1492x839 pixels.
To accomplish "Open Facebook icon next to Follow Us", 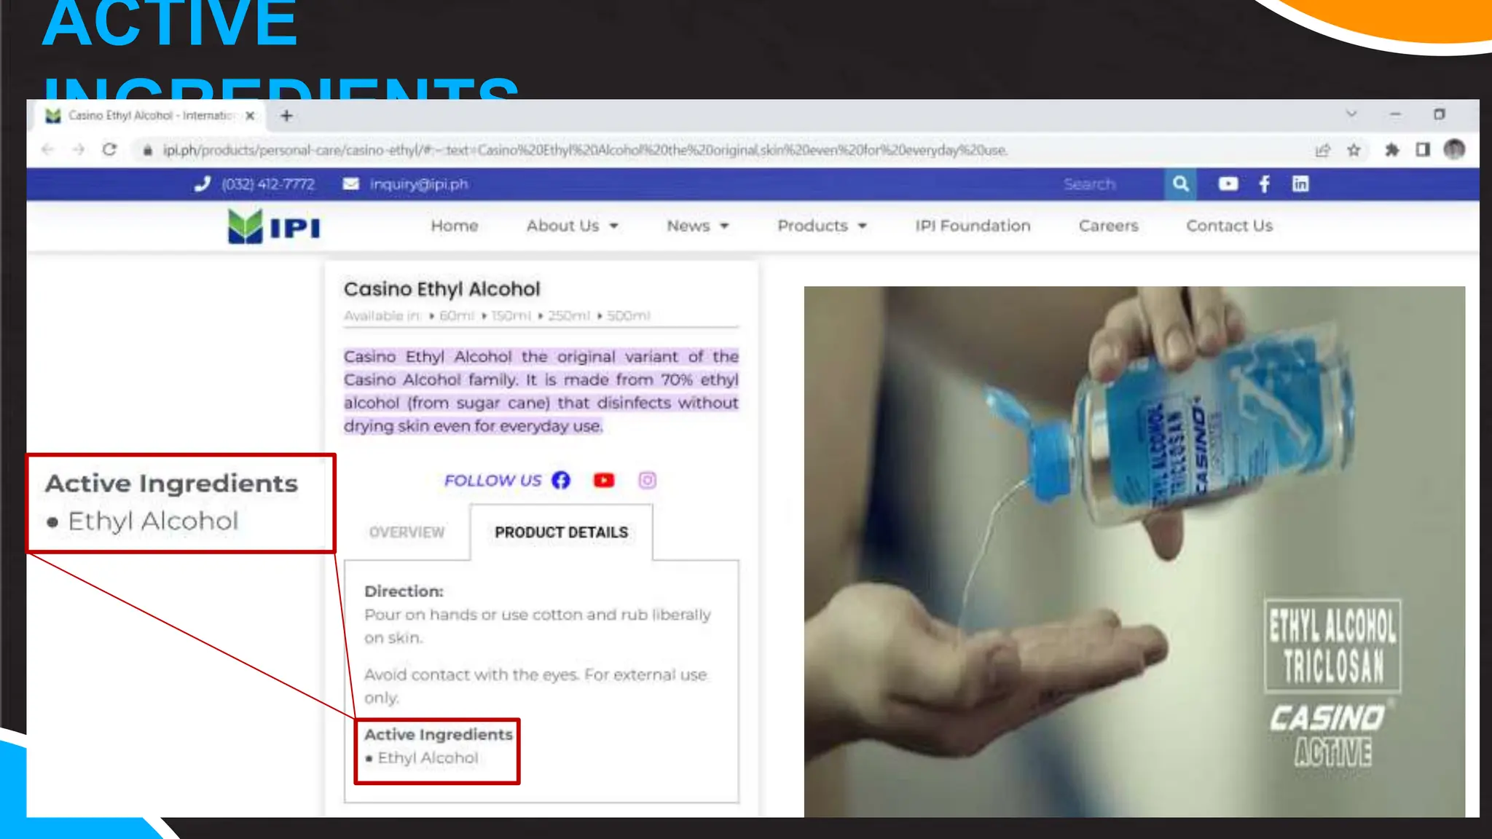I will pyautogui.click(x=561, y=480).
